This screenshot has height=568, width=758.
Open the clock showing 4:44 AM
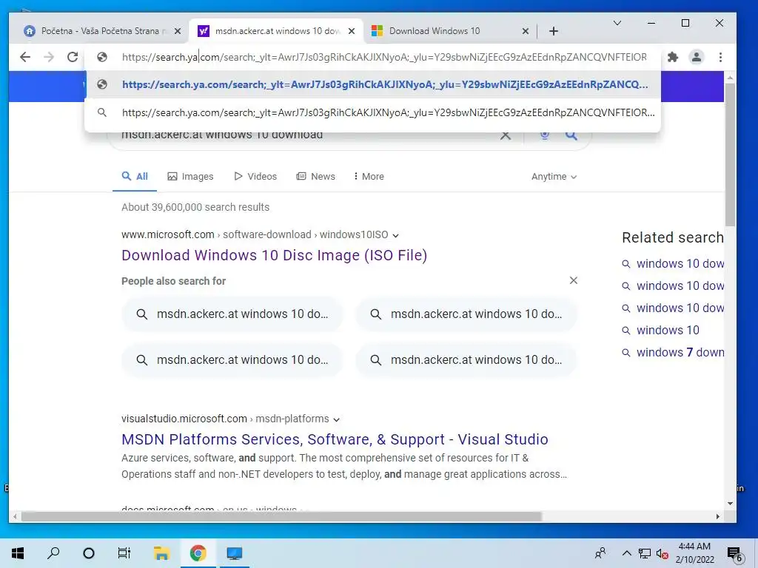(694, 553)
